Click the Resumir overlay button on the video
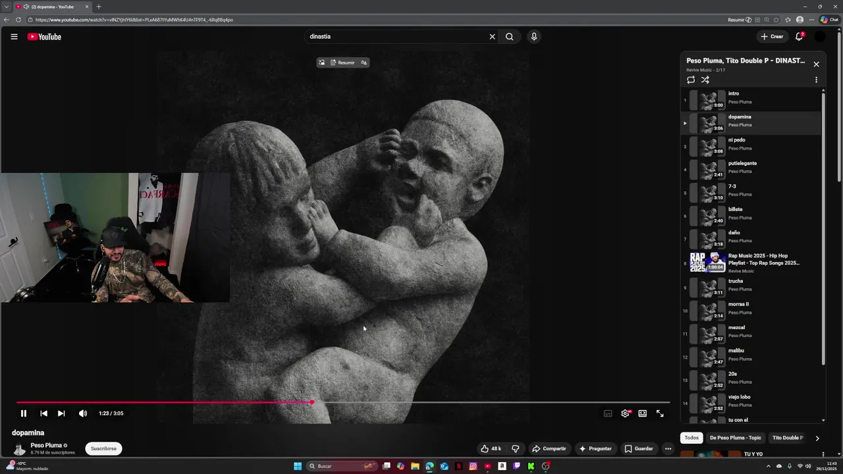Image resolution: width=843 pixels, height=474 pixels. 342,63
